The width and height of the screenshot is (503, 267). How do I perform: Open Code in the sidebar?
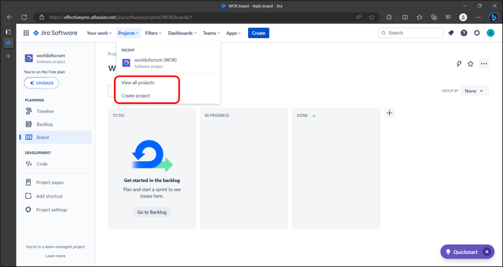56,164
